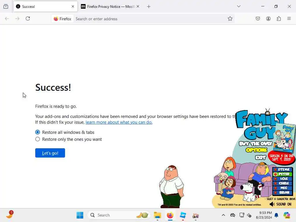
Task: Show hidden system tray icons
Action: (223, 215)
